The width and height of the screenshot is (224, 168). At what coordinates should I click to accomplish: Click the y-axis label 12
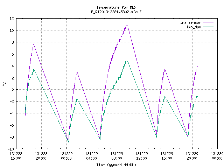[12, 19]
